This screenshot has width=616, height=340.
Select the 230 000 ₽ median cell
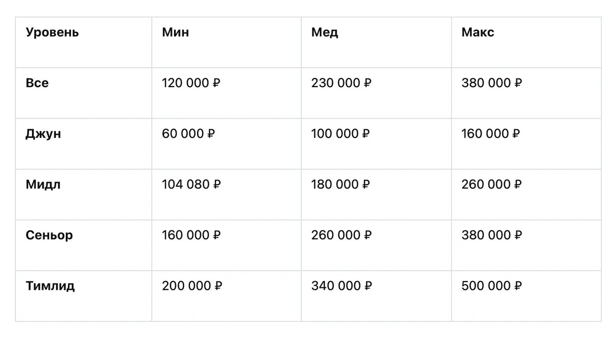(x=341, y=83)
